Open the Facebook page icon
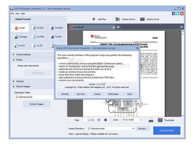 174,14
